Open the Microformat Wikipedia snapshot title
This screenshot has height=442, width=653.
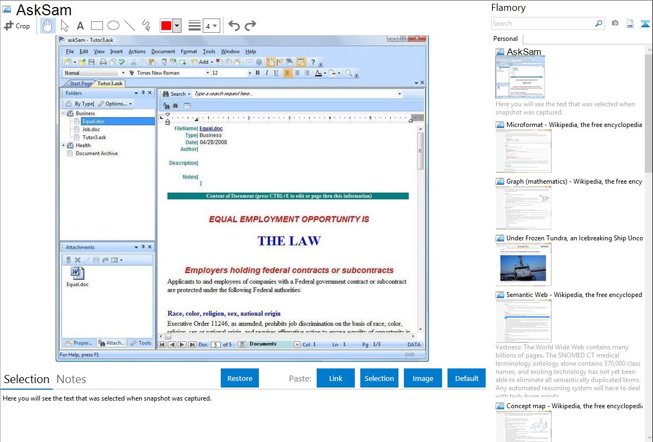[574, 125]
